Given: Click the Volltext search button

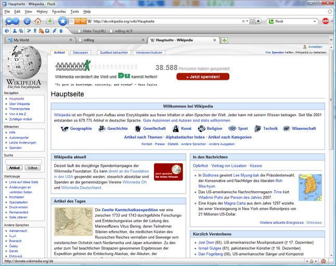Looking at the screenshot, I should click(x=32, y=168).
